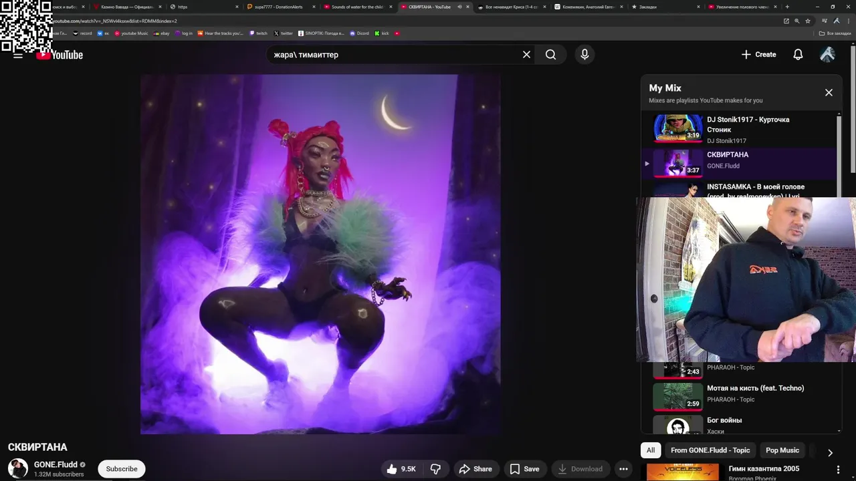Open the notifications bell

pyautogui.click(x=798, y=55)
